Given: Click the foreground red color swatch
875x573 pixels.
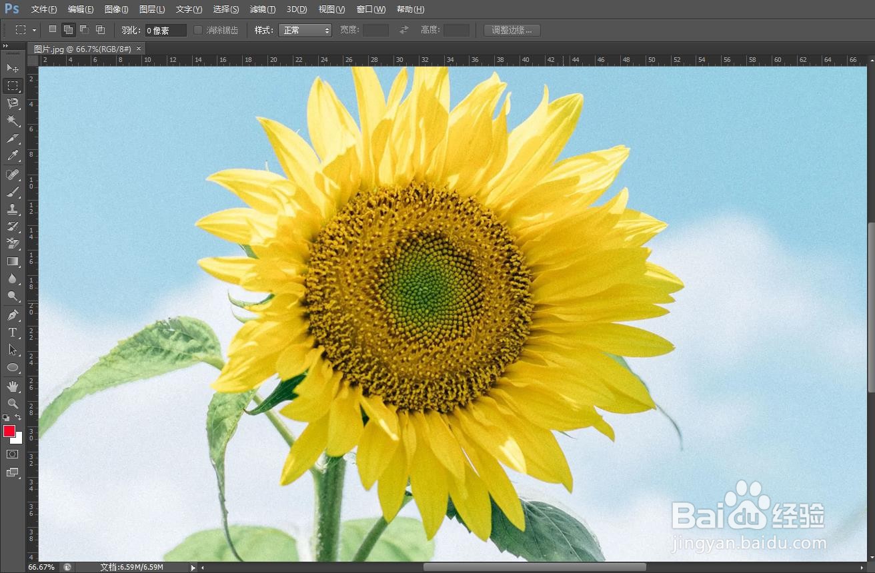Looking at the screenshot, I should pos(9,430).
